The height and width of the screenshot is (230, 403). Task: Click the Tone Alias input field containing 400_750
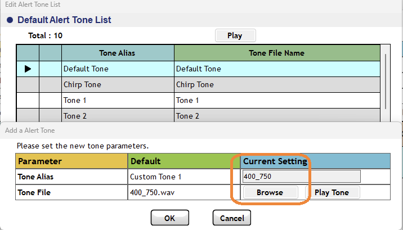[302, 177]
